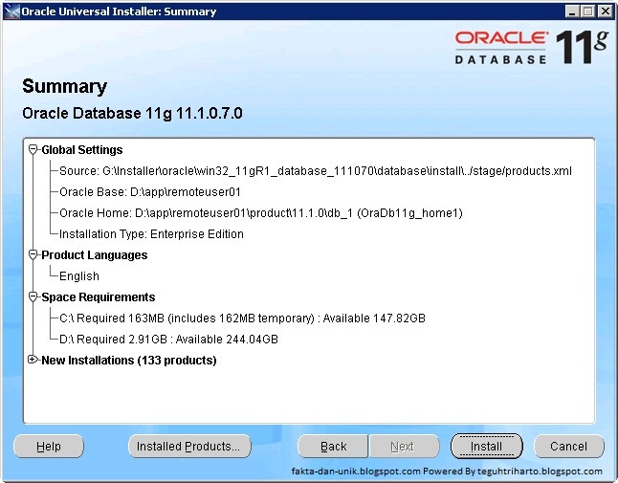Image resolution: width=618 pixels, height=483 pixels.
Task: Minimize the Oracle Universal Installer window
Action: pos(572,11)
